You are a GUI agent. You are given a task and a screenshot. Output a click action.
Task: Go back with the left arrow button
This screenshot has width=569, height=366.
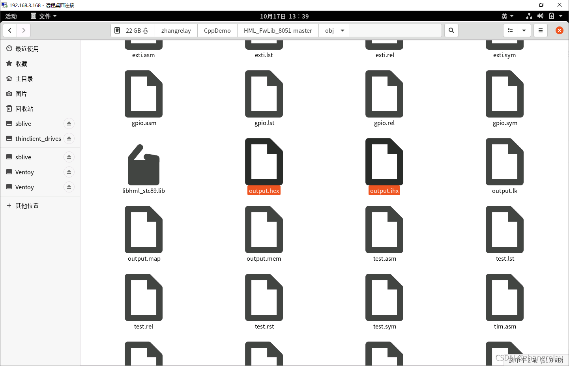[10, 30]
